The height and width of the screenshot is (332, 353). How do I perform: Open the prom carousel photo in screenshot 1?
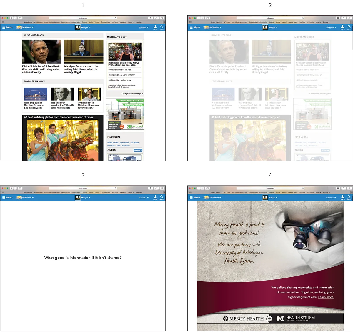63,140
